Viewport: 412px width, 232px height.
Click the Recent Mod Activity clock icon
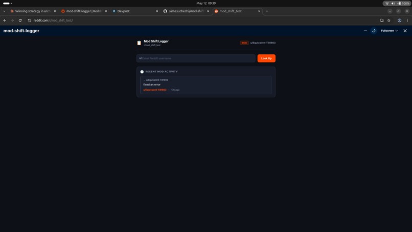coord(142,72)
